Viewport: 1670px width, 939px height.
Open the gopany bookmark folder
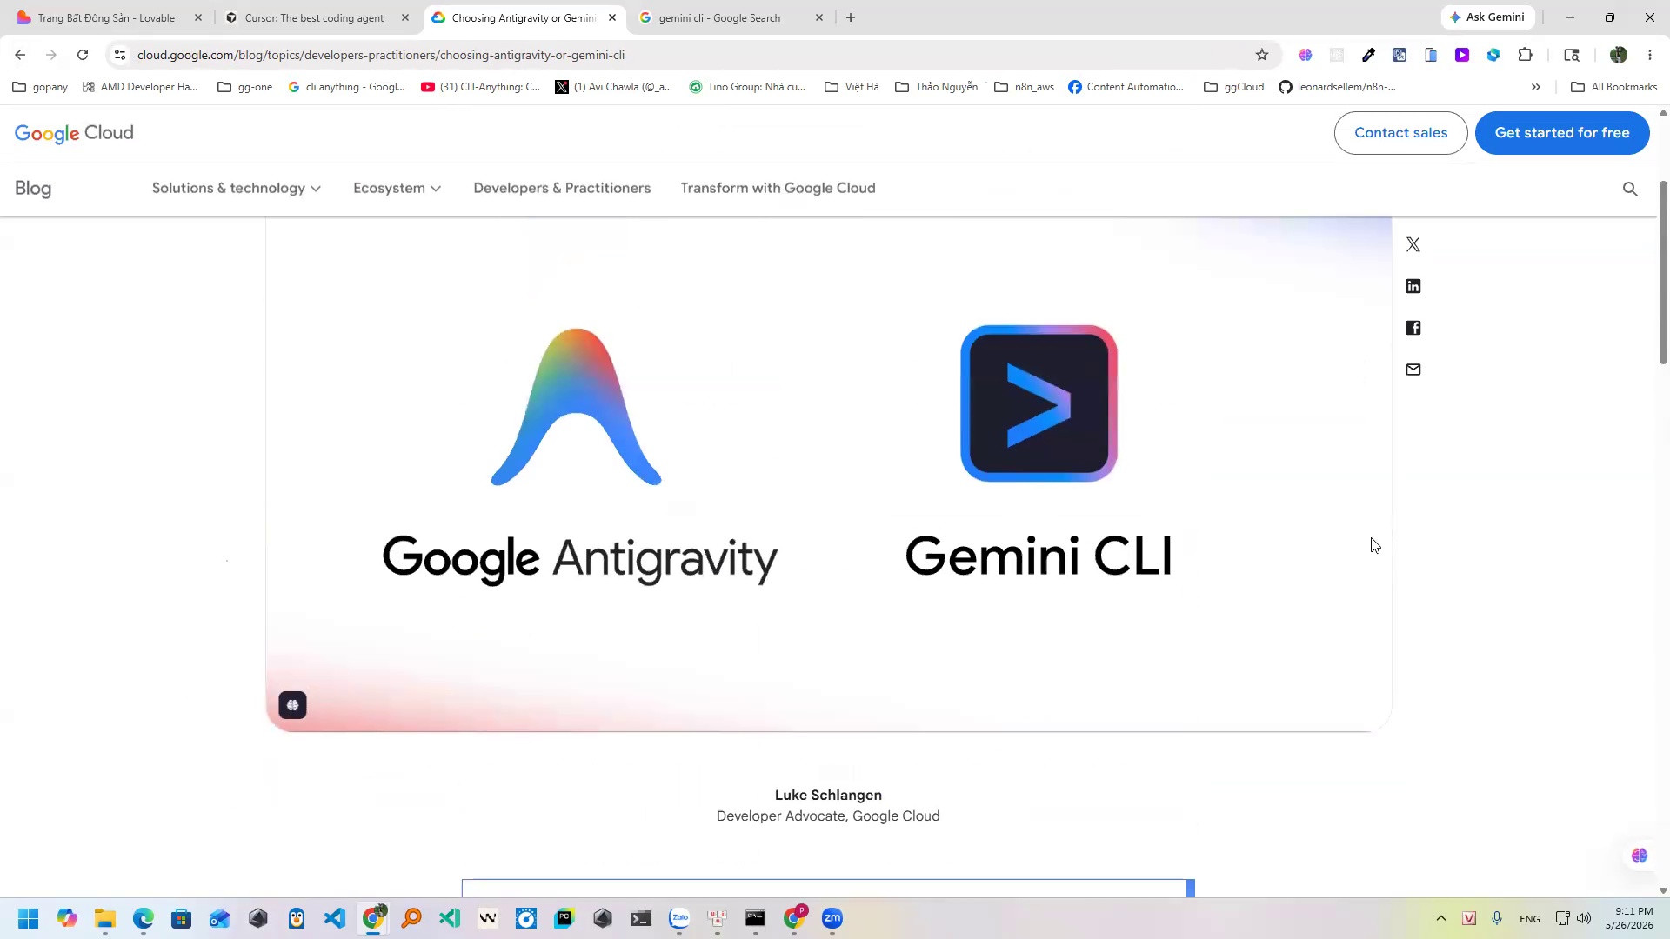[x=40, y=87]
